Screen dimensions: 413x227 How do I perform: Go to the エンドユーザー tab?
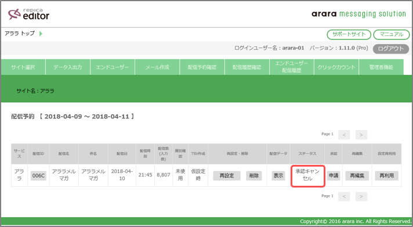[x=113, y=67]
